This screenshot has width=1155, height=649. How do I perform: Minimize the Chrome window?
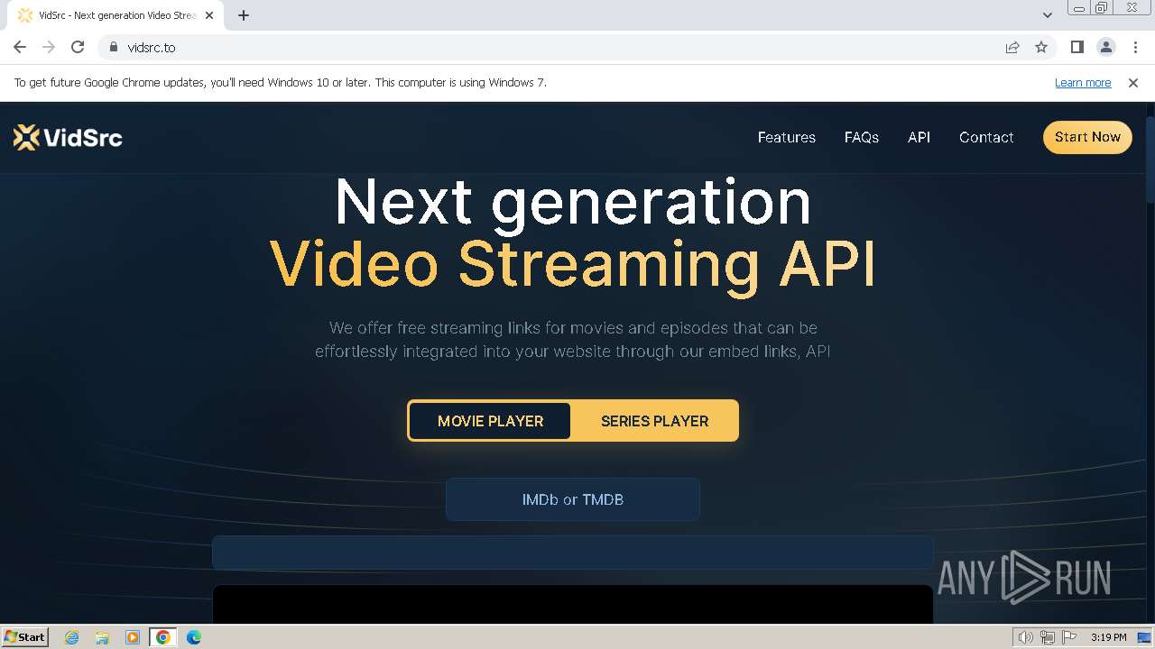point(1079,8)
